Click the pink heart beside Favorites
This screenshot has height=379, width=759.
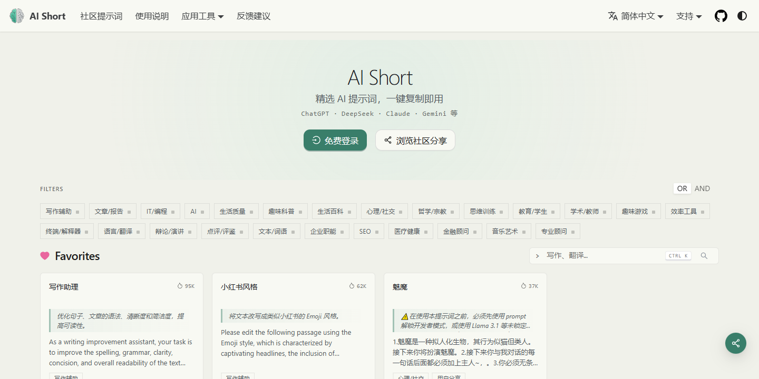pos(45,256)
